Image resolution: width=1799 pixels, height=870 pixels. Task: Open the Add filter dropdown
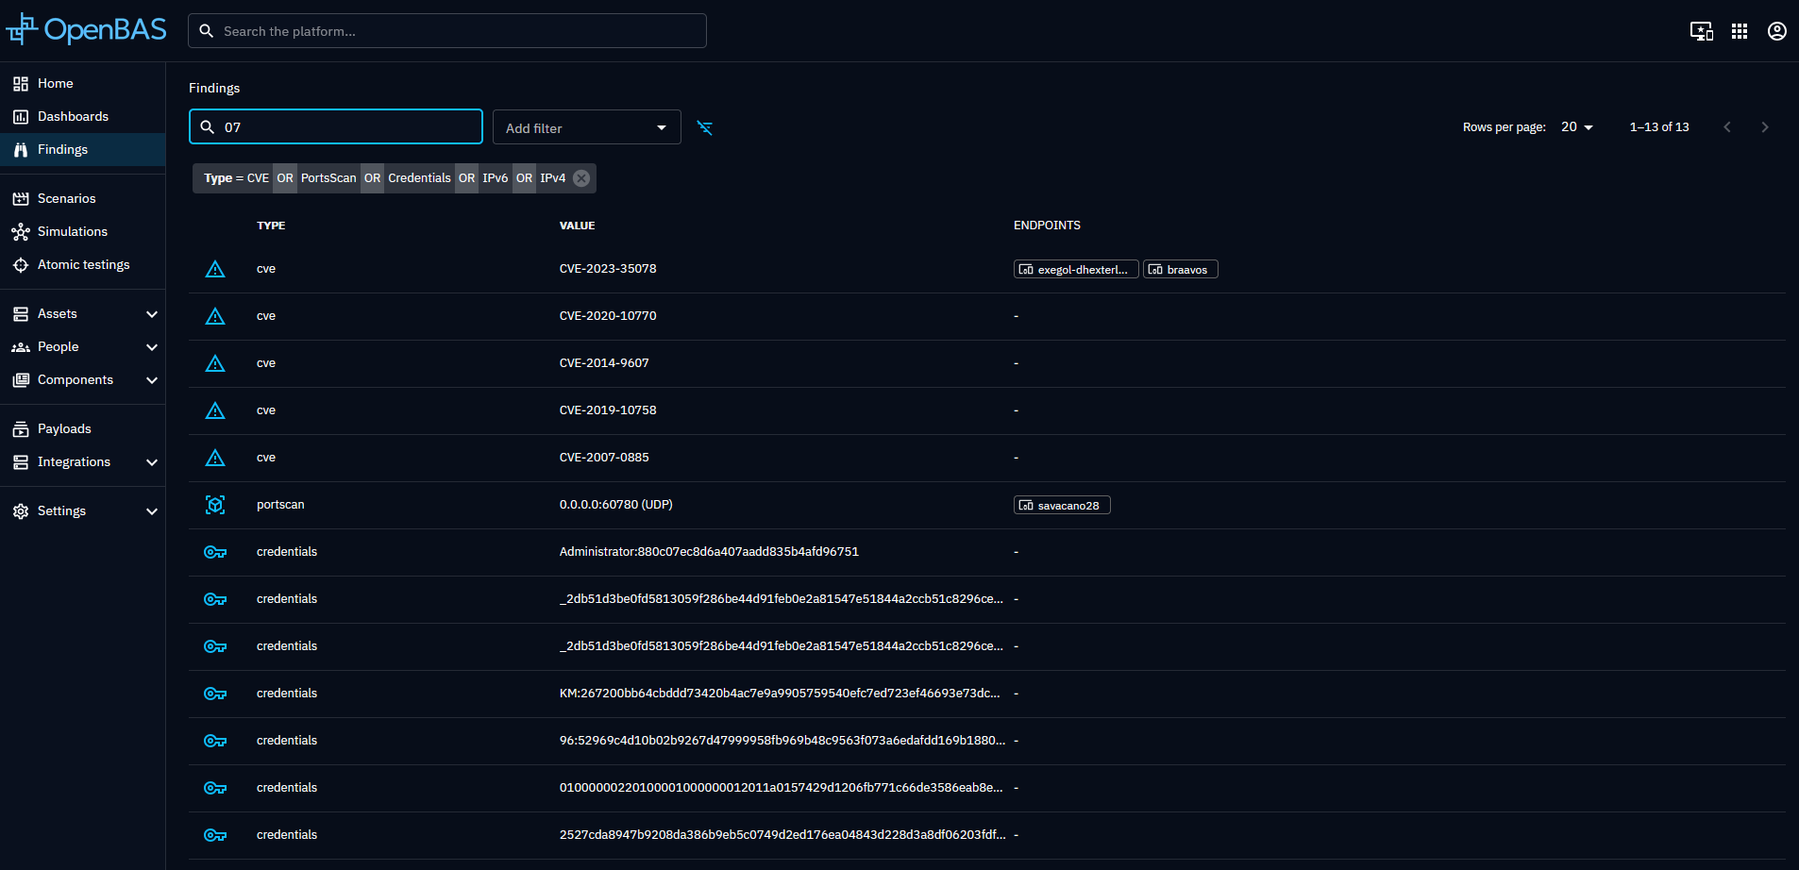tap(586, 127)
